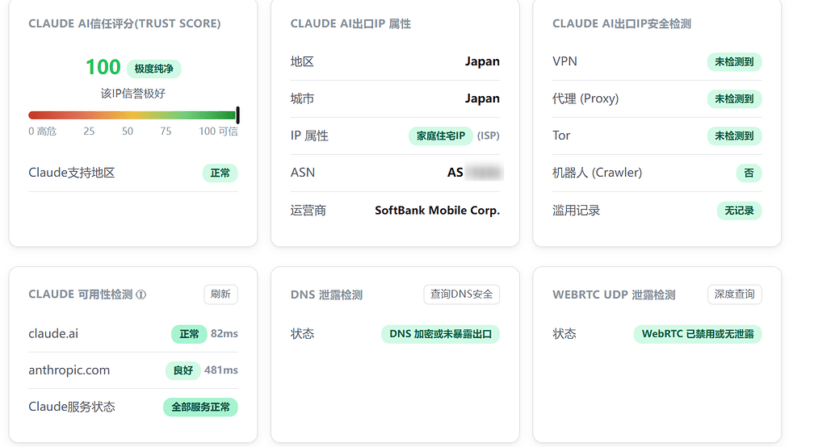The image size is (835, 447).
Task: Click the 家庭住宅IP badge
Action: click(440, 136)
